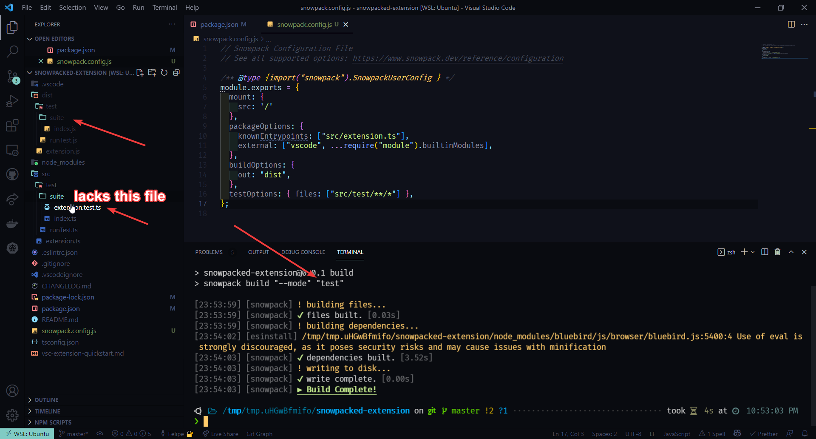Open the Manage gear icon
This screenshot has height=439, width=816.
12,415
